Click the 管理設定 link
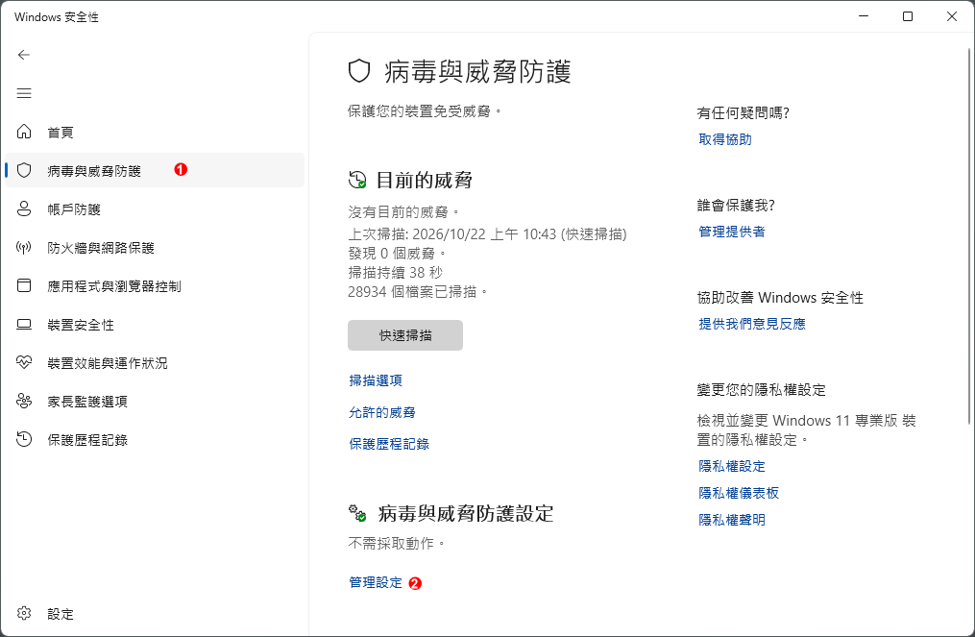 376,582
